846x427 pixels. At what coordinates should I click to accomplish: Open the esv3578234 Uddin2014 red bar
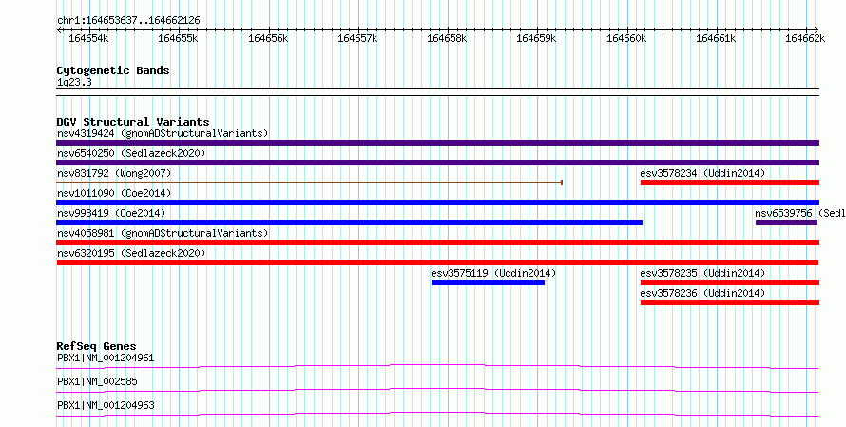click(730, 183)
